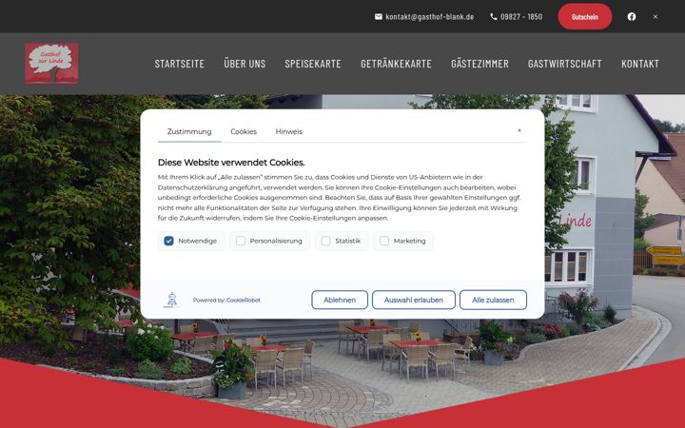Click the kontakt@gasthof-blank.de email link

click(x=429, y=16)
